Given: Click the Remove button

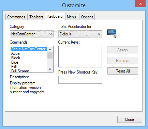Looking at the screenshot, I should click(x=123, y=61).
